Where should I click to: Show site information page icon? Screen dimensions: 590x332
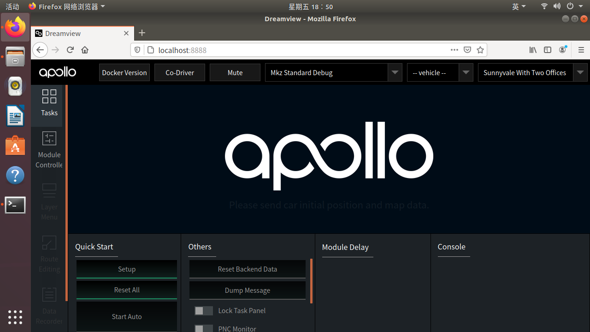[150, 50]
